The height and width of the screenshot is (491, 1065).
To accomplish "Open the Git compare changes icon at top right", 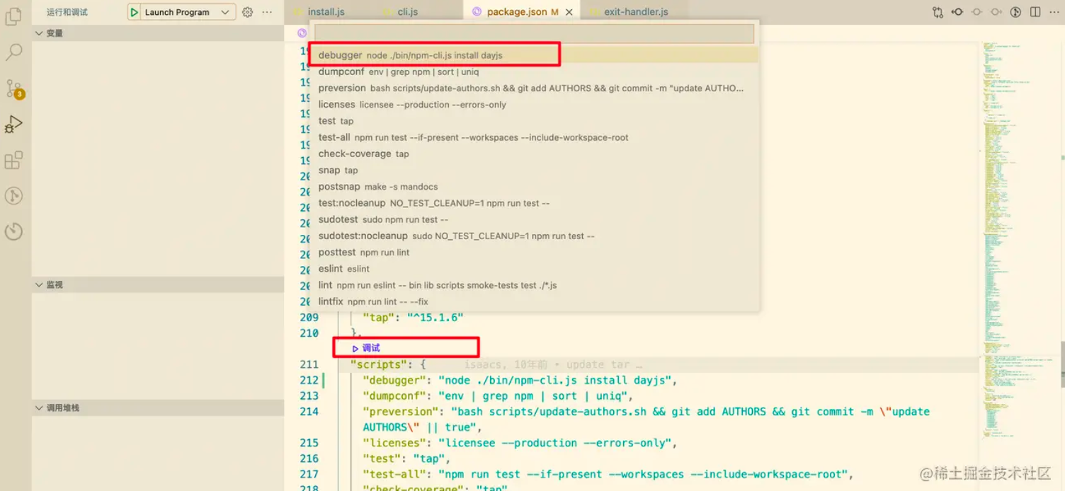I will tap(938, 12).
